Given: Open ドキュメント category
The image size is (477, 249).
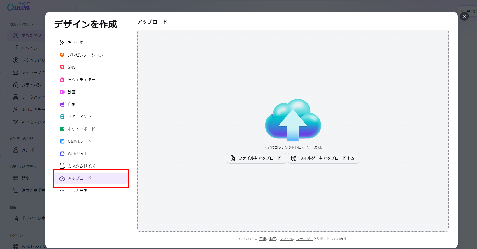Looking at the screenshot, I should [92, 117].
